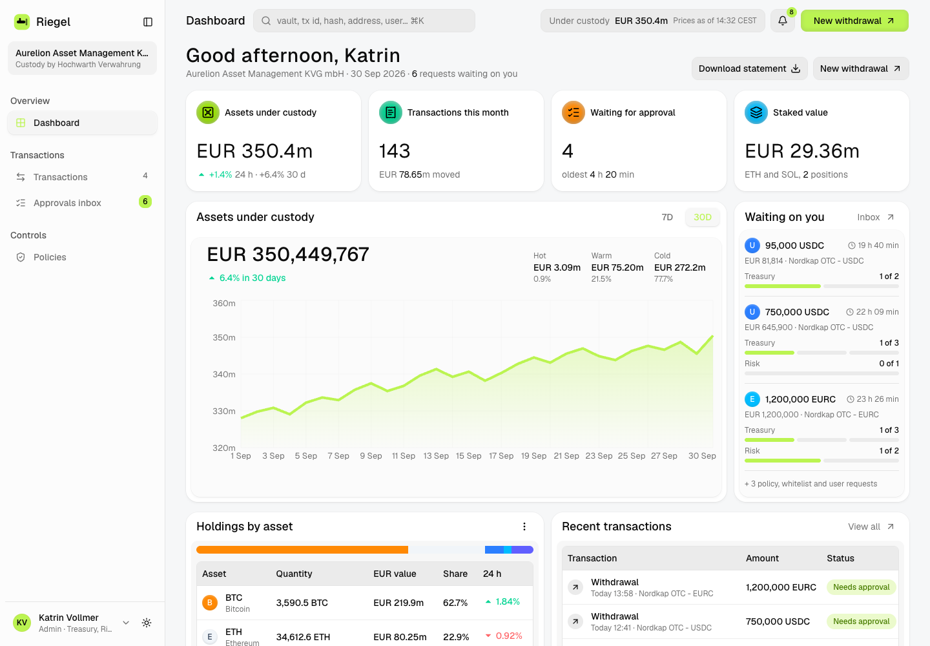Click Download statement button
This screenshot has width=930, height=646.
pos(749,68)
